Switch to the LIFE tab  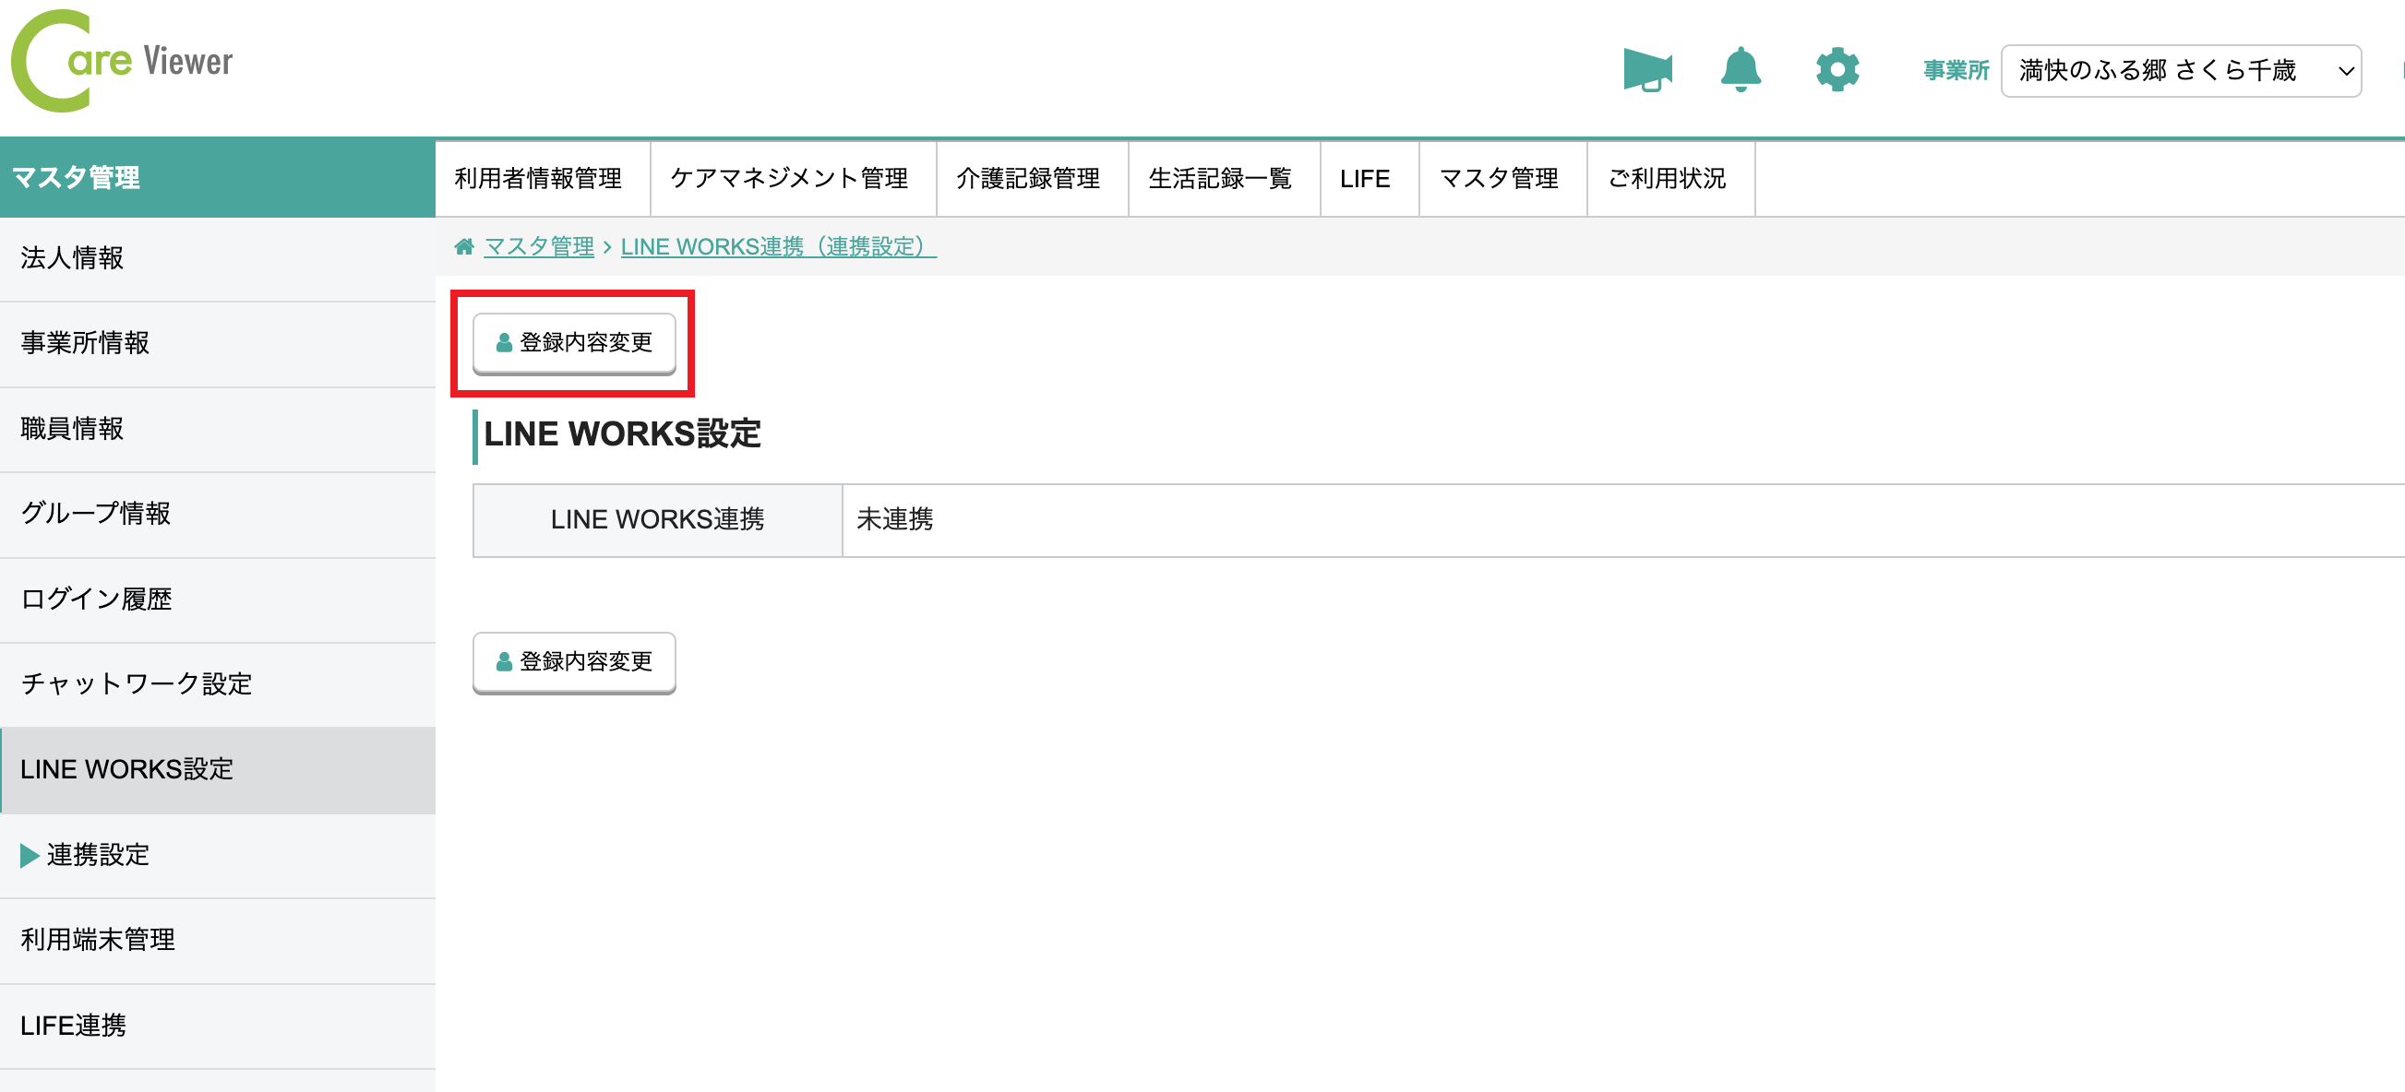point(1366,178)
